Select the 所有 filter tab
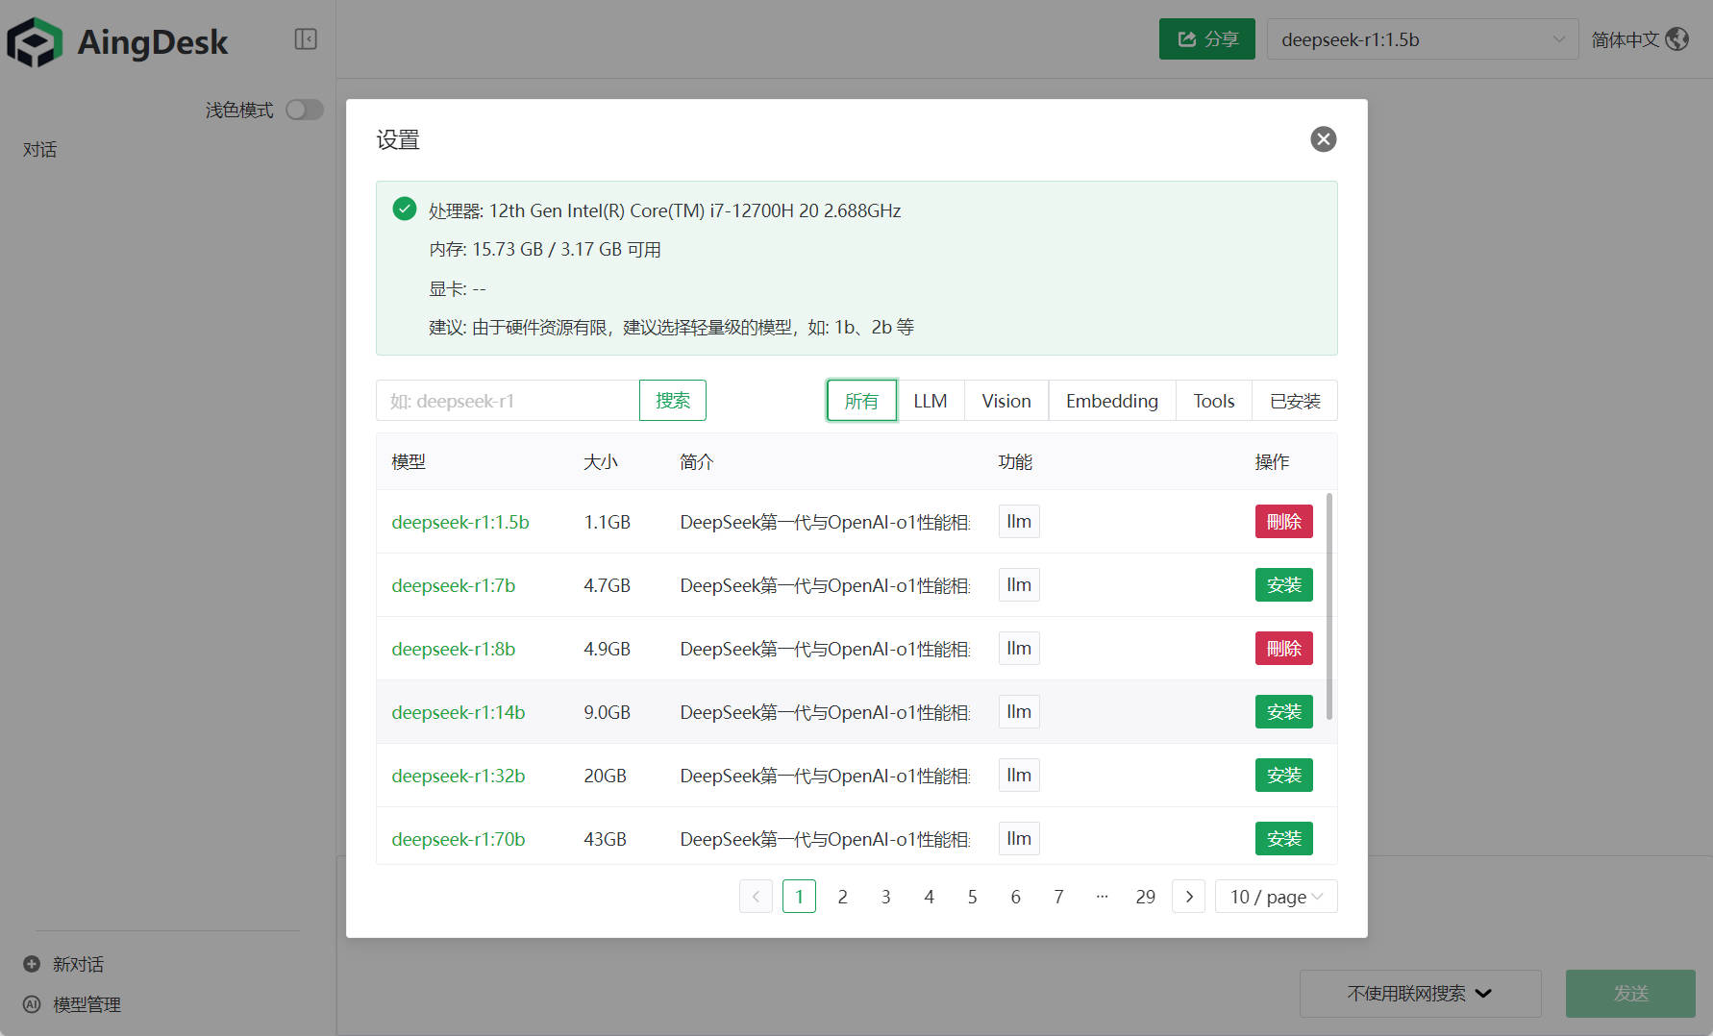Viewport: 1713px width, 1036px height. (861, 401)
